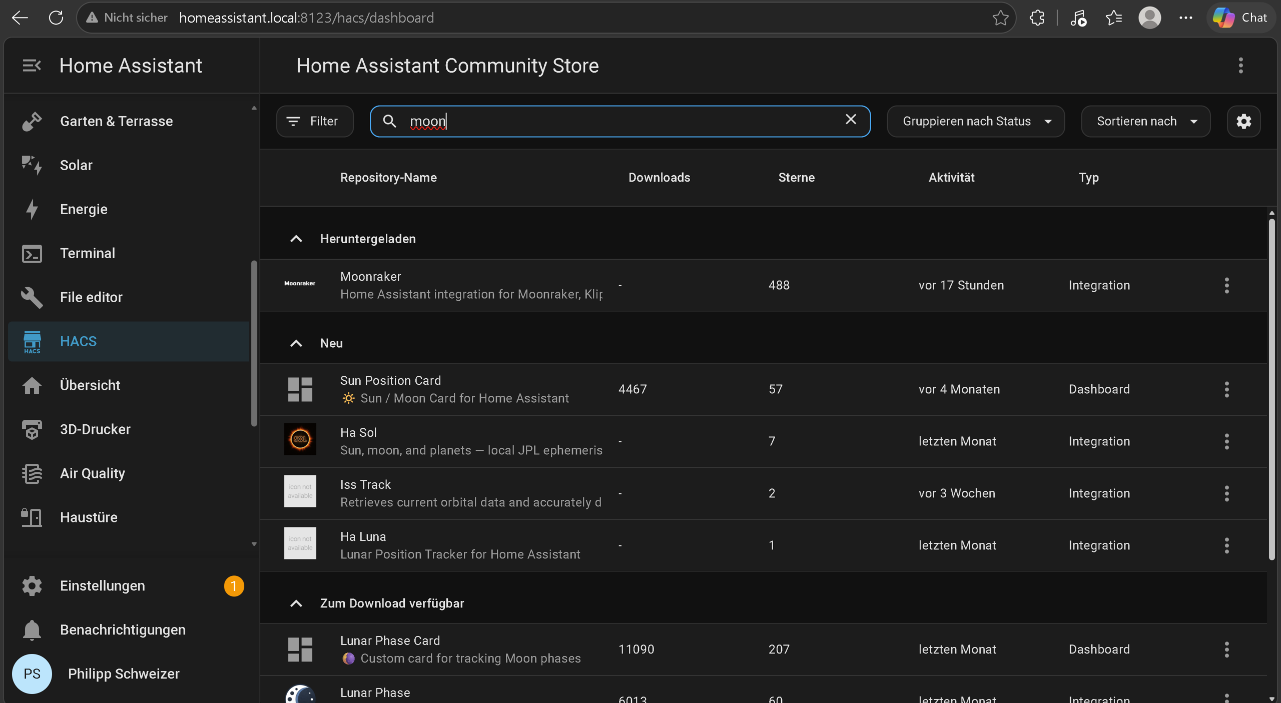This screenshot has height=703, width=1281.
Task: Collapse the Home Assistant sidebar menu icon
Action: [x=32, y=66]
